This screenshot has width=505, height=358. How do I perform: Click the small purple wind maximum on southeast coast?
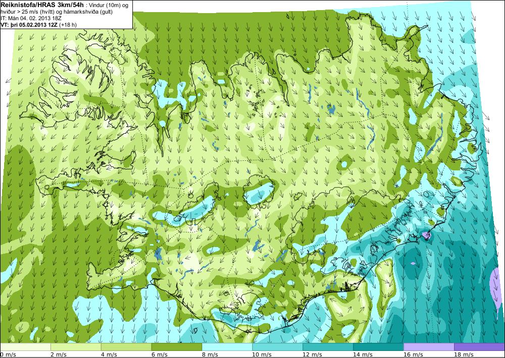[427, 235]
